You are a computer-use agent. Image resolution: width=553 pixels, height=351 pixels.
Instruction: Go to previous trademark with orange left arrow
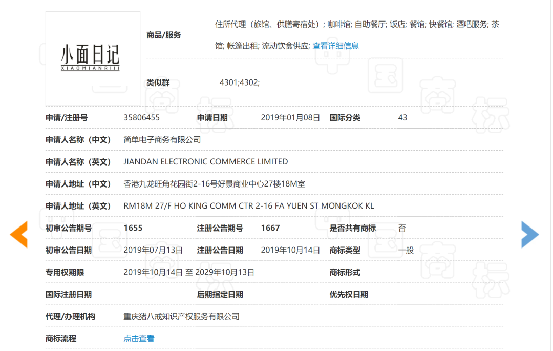coord(19,235)
